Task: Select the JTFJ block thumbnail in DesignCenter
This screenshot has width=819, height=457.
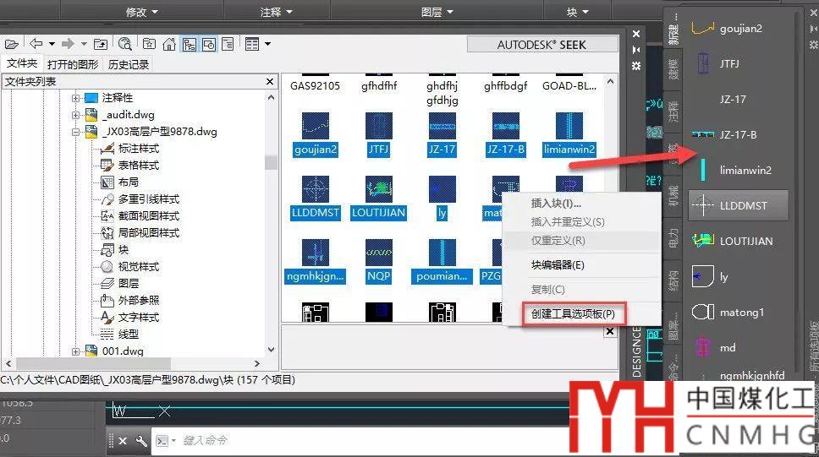Action: point(379,126)
